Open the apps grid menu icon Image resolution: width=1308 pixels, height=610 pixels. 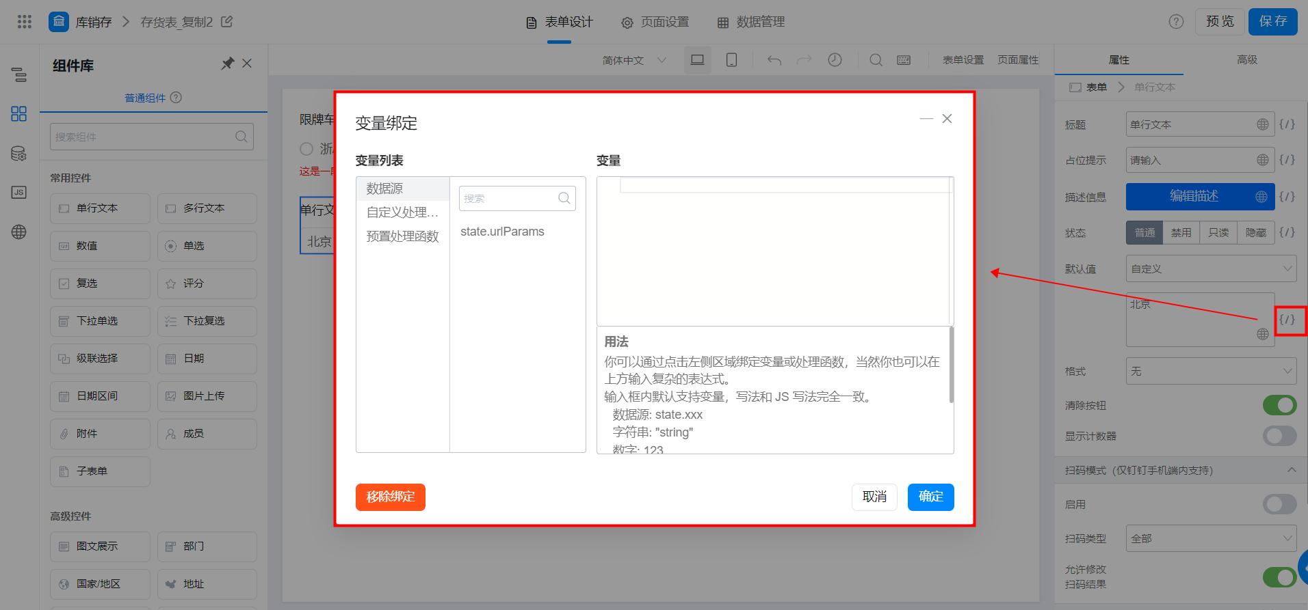pos(25,22)
